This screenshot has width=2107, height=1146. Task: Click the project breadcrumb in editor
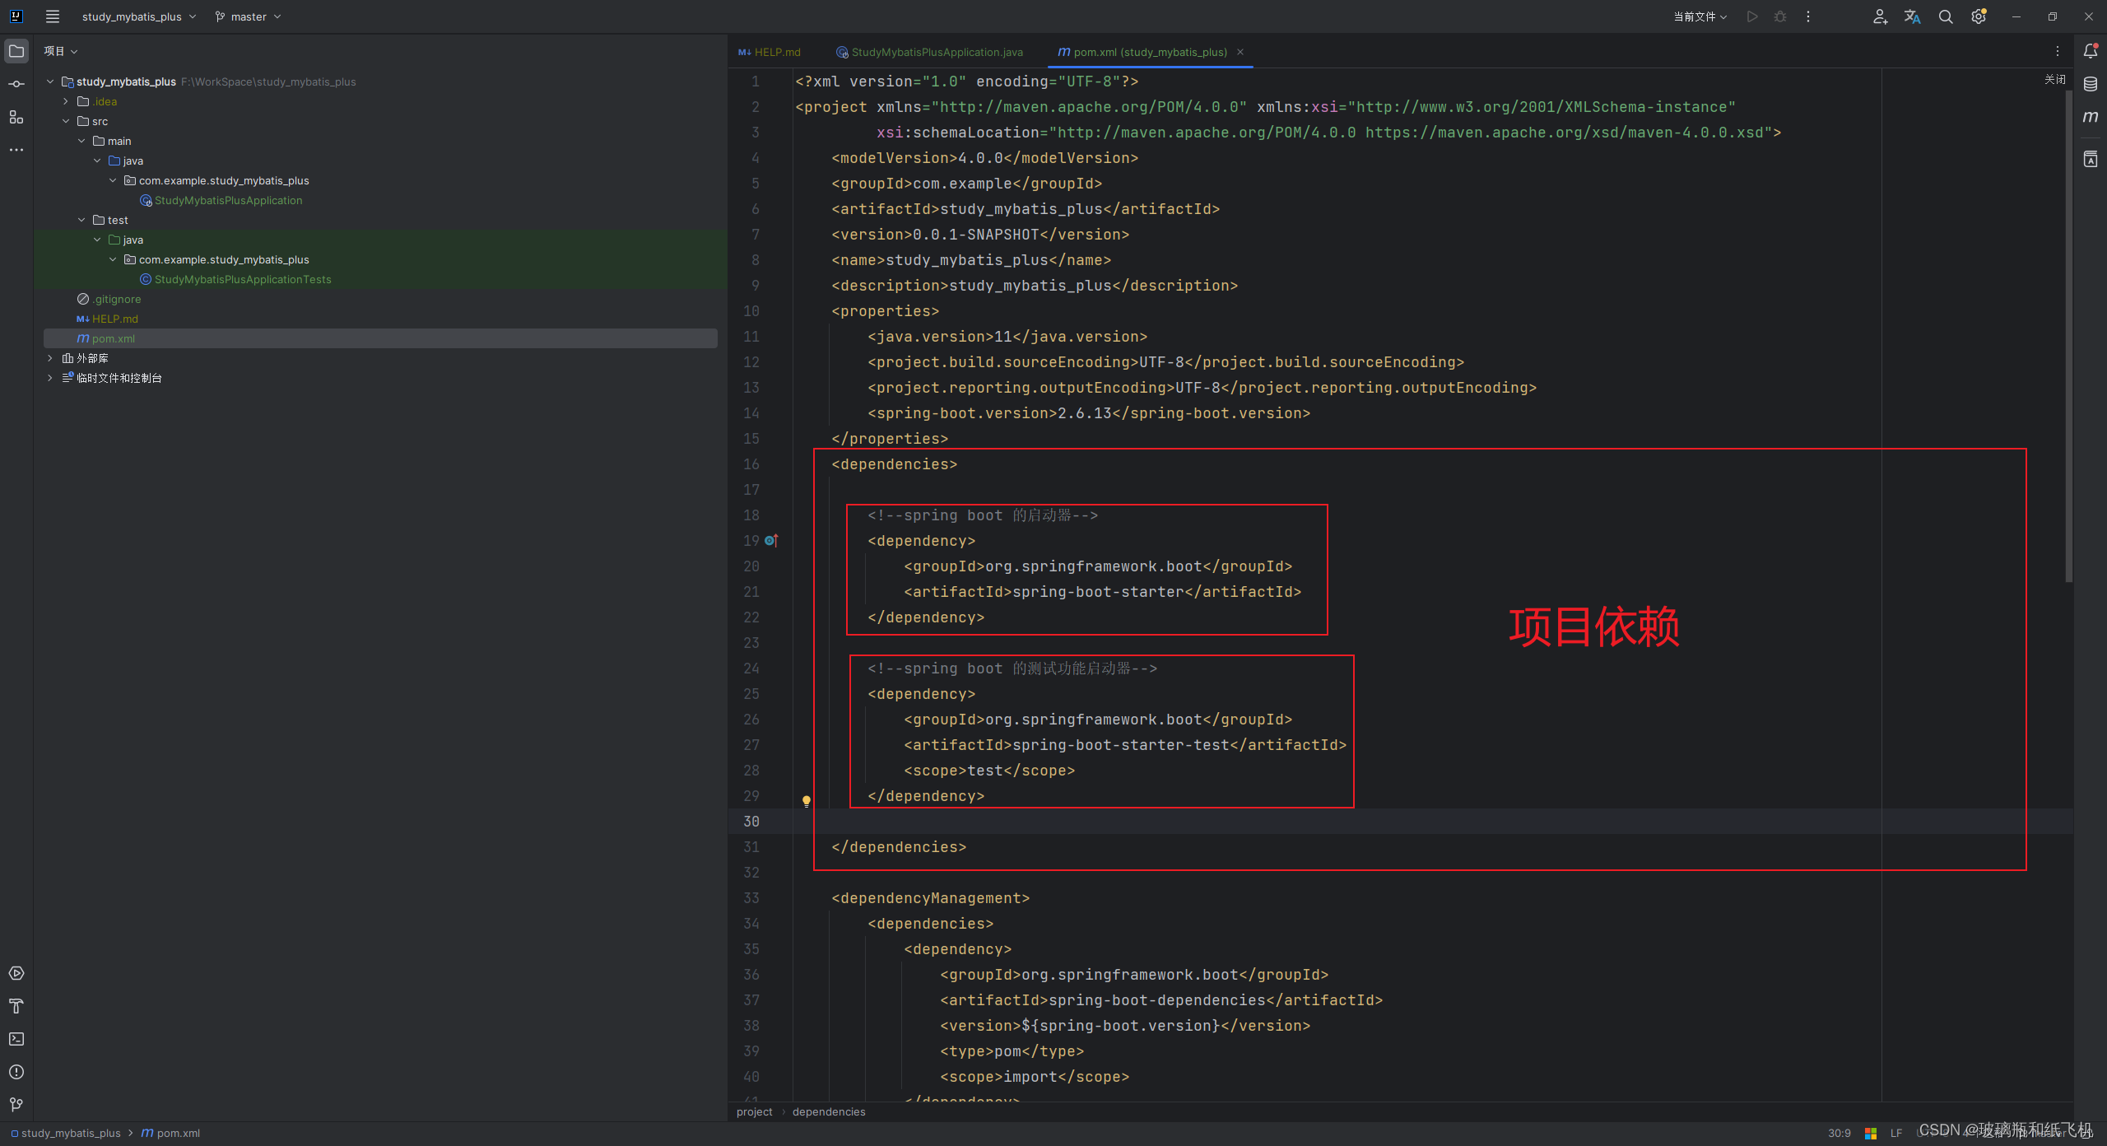pyautogui.click(x=754, y=1111)
